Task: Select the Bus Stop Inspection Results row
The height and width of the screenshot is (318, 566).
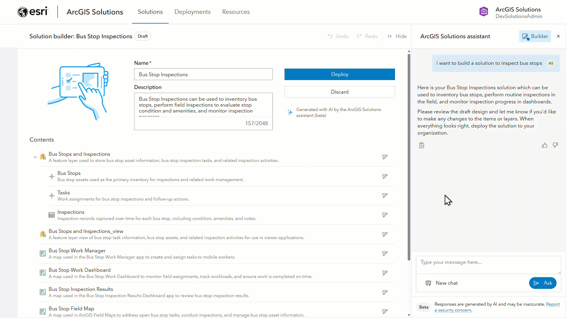Action: [x=217, y=292]
